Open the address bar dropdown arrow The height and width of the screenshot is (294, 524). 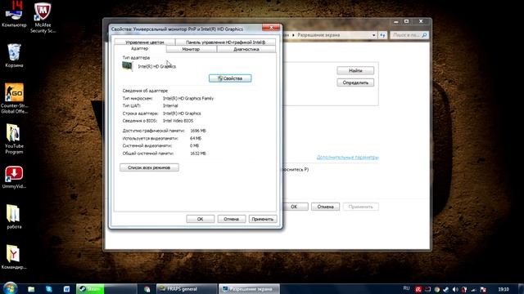pos(373,35)
